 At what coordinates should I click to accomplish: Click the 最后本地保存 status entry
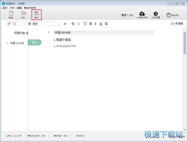point(36,136)
